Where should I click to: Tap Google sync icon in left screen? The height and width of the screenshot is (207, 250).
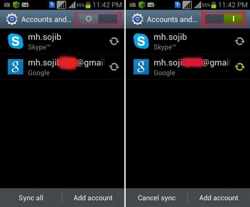click(x=114, y=67)
